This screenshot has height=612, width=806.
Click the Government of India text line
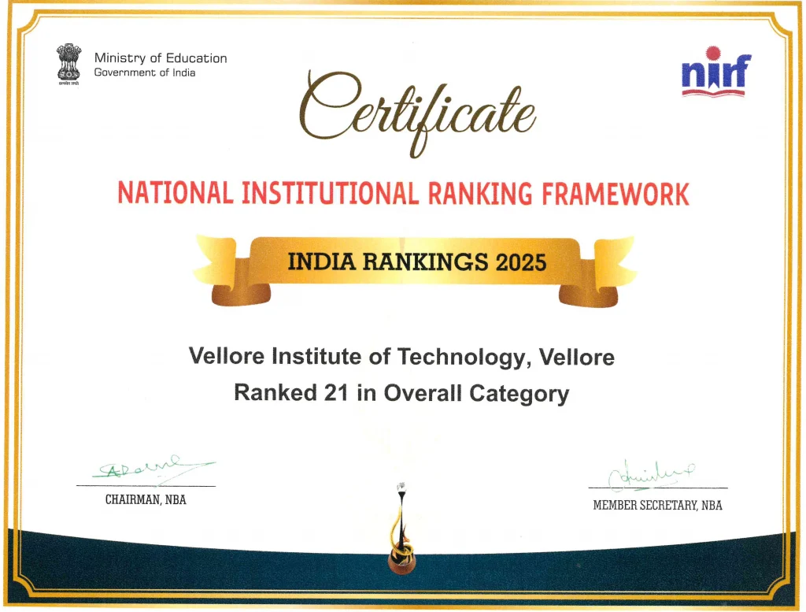point(144,72)
